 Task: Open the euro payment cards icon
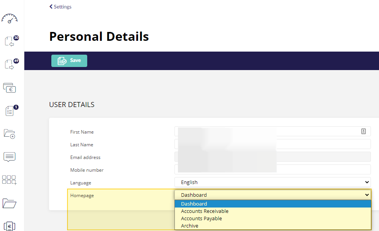pyautogui.click(x=9, y=88)
